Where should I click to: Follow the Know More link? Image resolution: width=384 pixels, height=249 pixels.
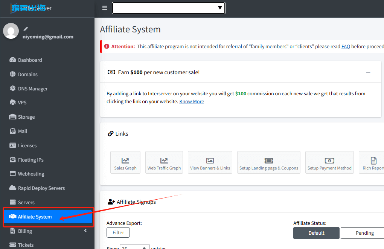click(192, 101)
